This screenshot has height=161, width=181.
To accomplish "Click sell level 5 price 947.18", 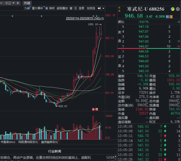I will (x=143, y=27).
